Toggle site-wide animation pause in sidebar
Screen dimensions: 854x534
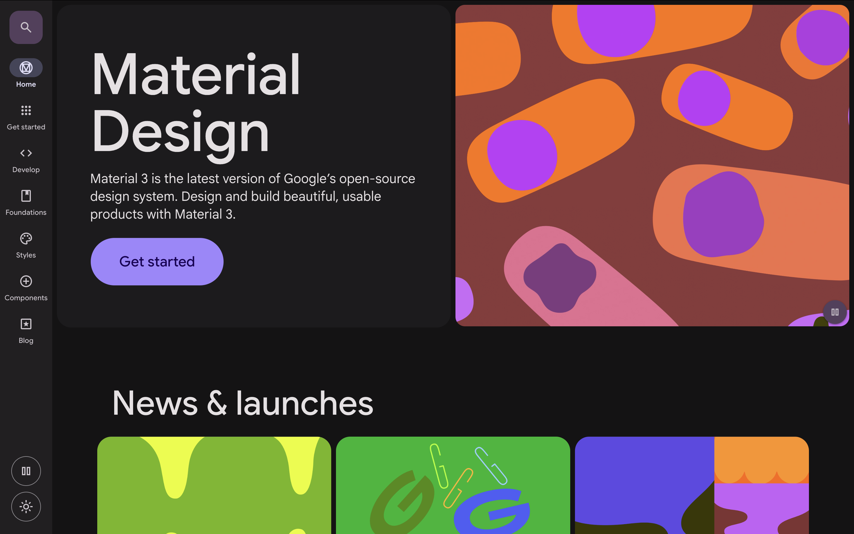click(26, 471)
